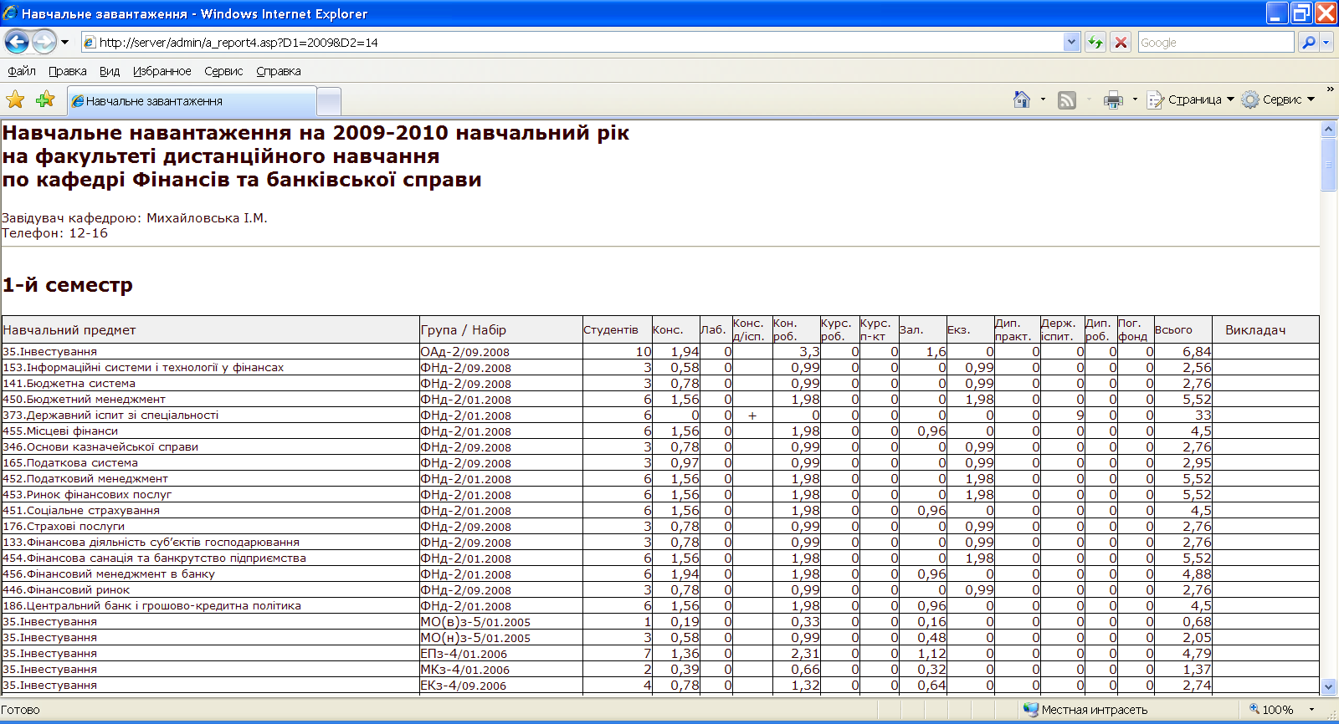The width and height of the screenshot is (1339, 724).
Task: Click the search magnifier button
Action: (x=1309, y=42)
